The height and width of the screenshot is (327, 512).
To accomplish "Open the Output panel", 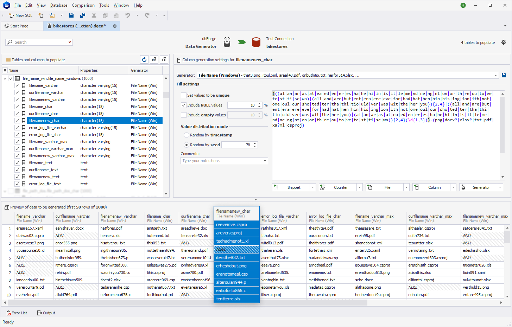I will point(46,313).
